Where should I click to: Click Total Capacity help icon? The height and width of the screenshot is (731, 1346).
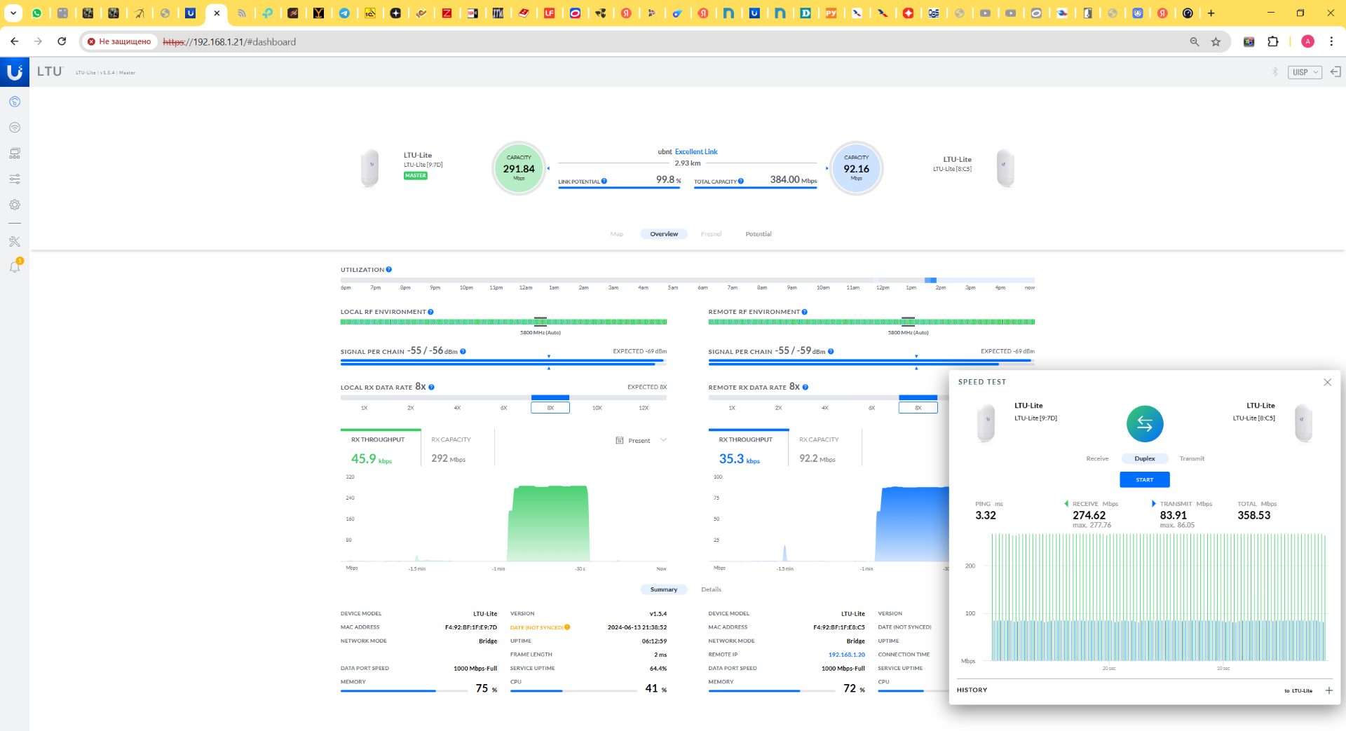[x=741, y=182]
